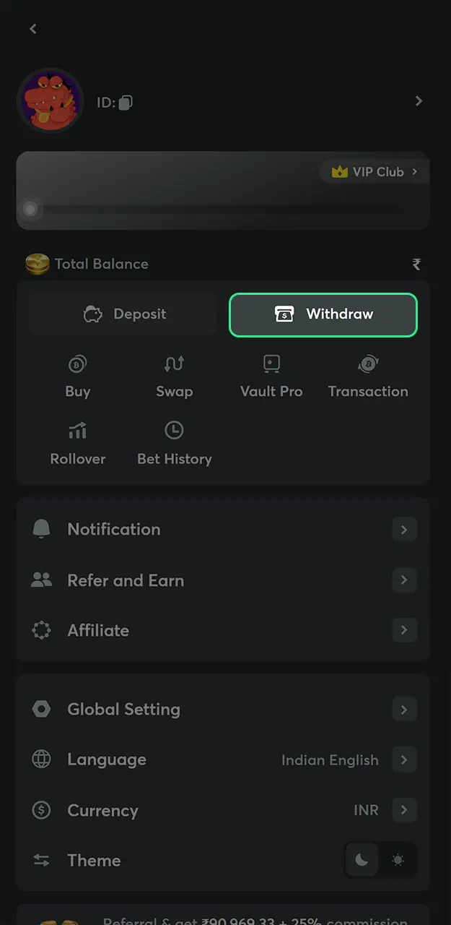This screenshot has width=451, height=925.
Task: Tap the back arrow icon
Action: (32, 29)
